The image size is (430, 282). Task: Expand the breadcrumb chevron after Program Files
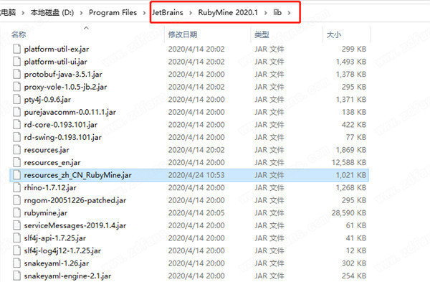[144, 13]
